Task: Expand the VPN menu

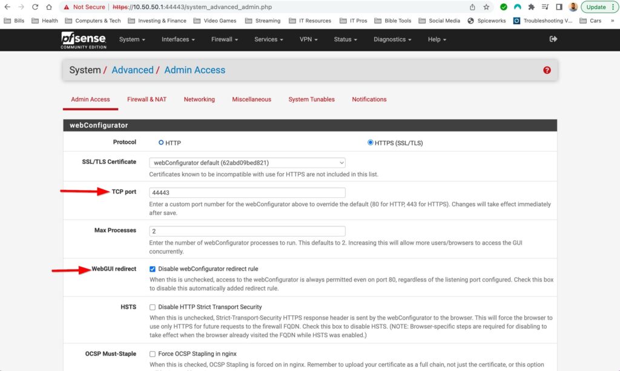Action: tap(308, 39)
